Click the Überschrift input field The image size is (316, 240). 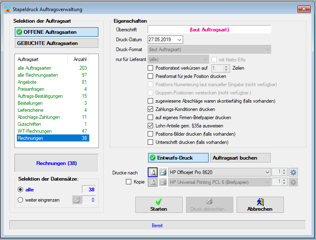pyautogui.click(x=209, y=30)
